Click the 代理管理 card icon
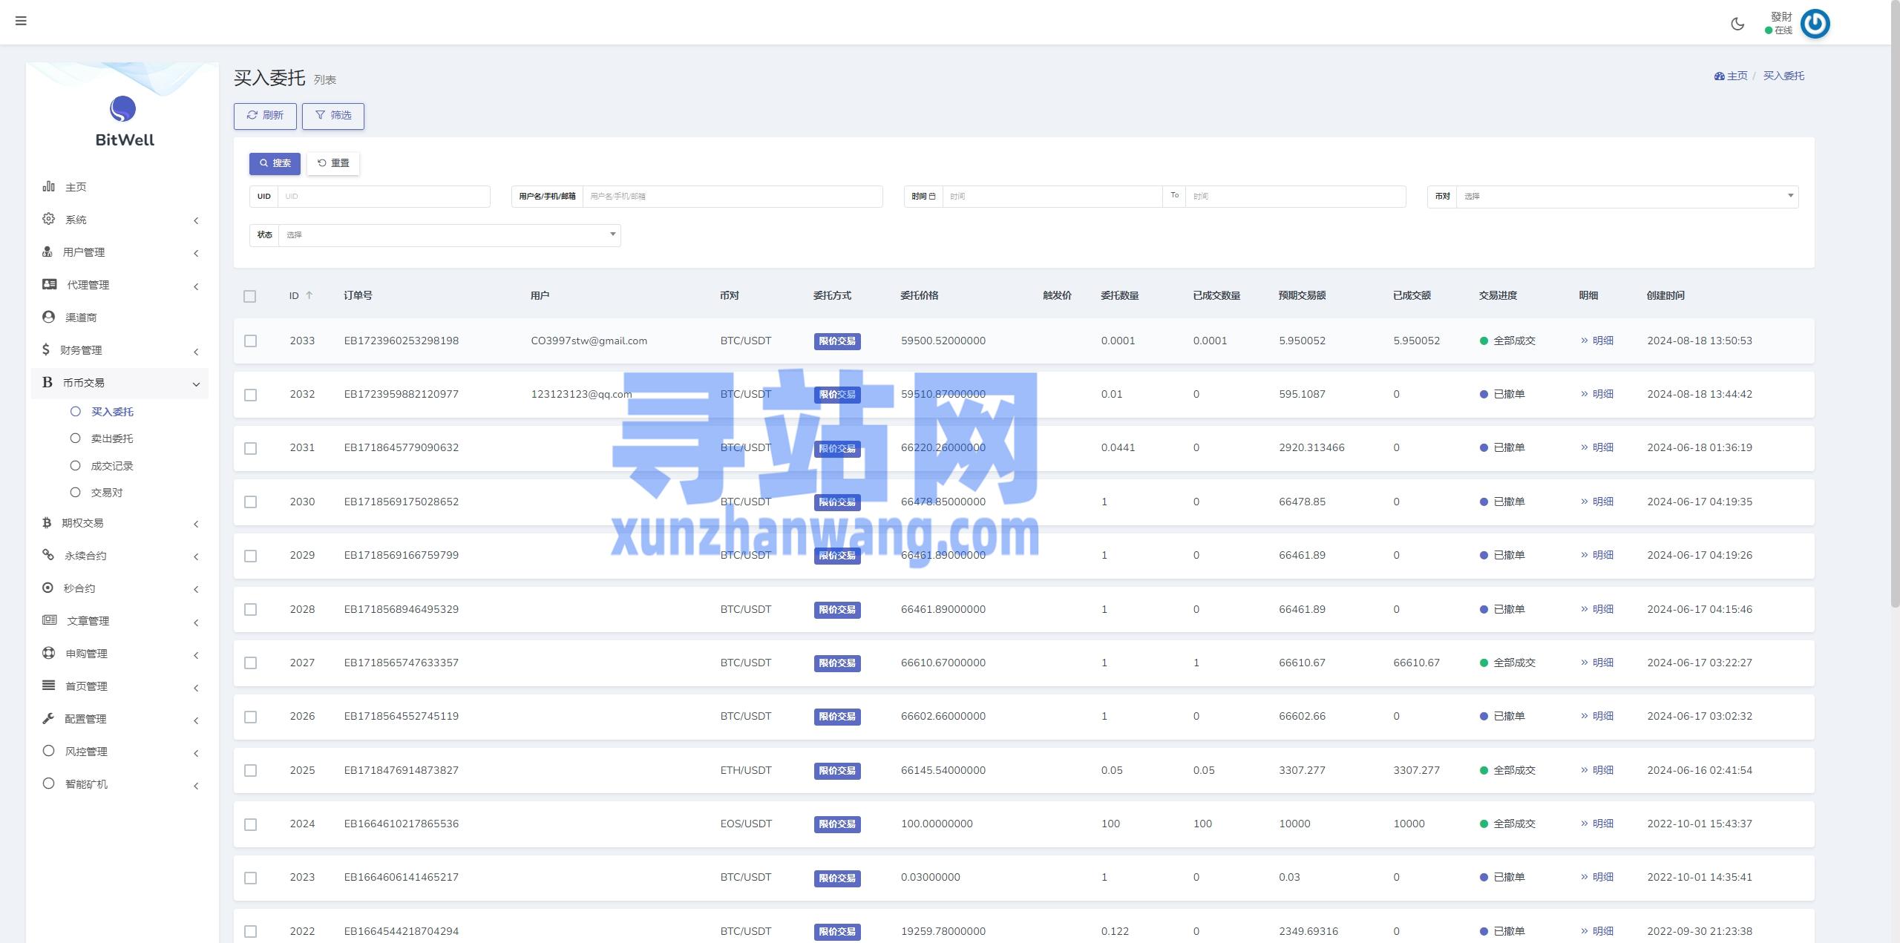 (50, 284)
